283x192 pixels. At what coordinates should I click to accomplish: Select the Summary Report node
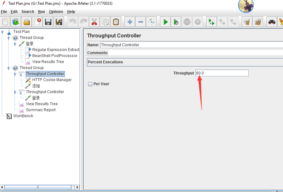tap(41, 110)
